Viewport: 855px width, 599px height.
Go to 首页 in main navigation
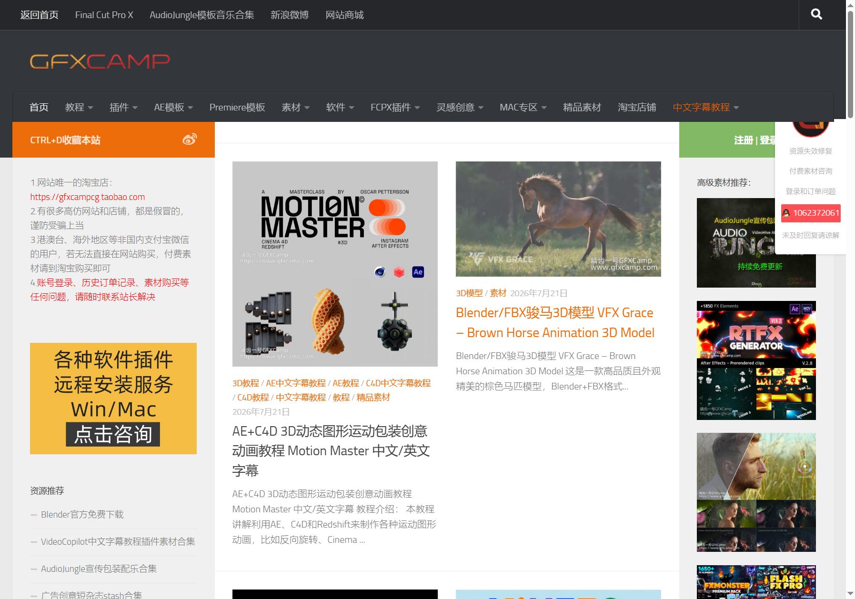pyautogui.click(x=39, y=107)
